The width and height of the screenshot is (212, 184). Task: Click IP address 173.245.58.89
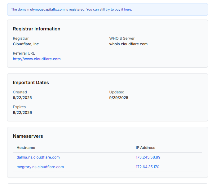click(x=148, y=157)
